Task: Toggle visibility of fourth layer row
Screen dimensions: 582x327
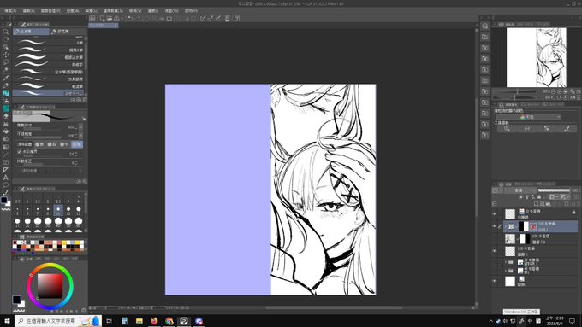Action: 495,251
